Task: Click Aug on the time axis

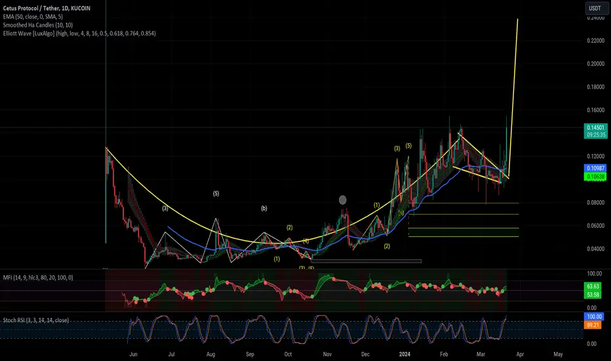Action: tap(210, 354)
